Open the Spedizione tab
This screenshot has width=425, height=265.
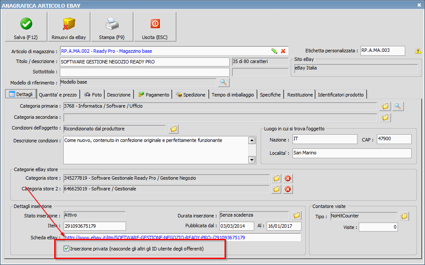191,95
